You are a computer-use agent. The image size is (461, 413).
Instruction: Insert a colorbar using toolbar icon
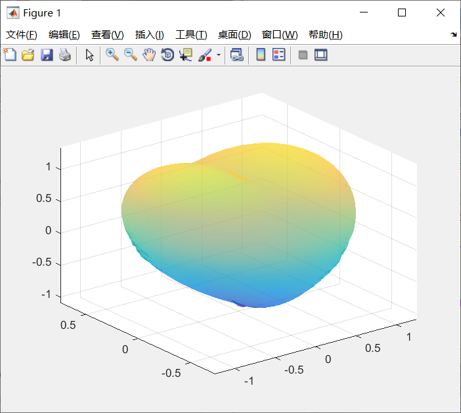[x=261, y=55]
